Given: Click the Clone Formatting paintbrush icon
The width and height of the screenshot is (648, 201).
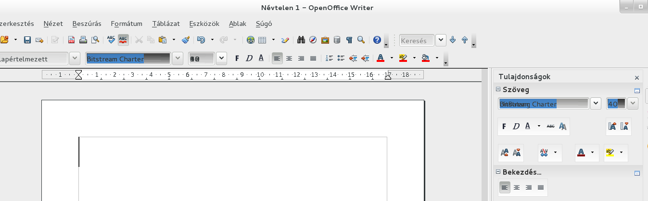Looking at the screenshot, I should click(x=186, y=40).
